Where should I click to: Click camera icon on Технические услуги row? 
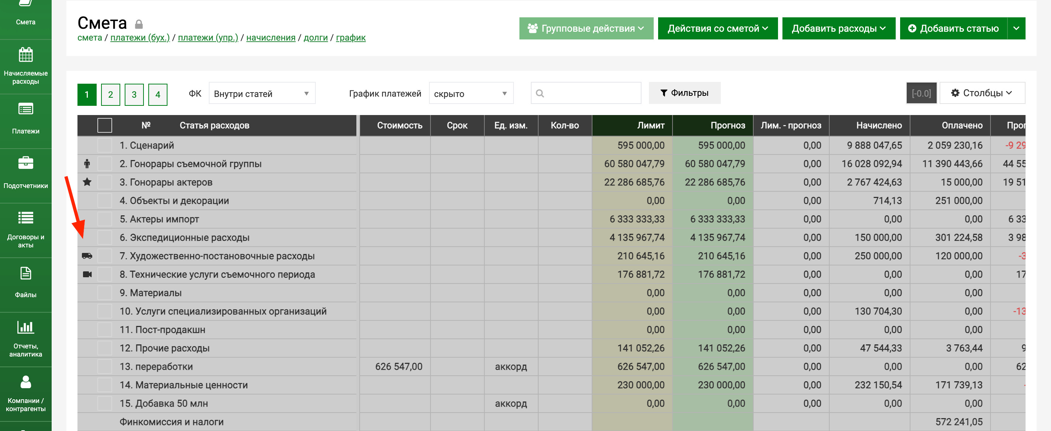point(87,274)
